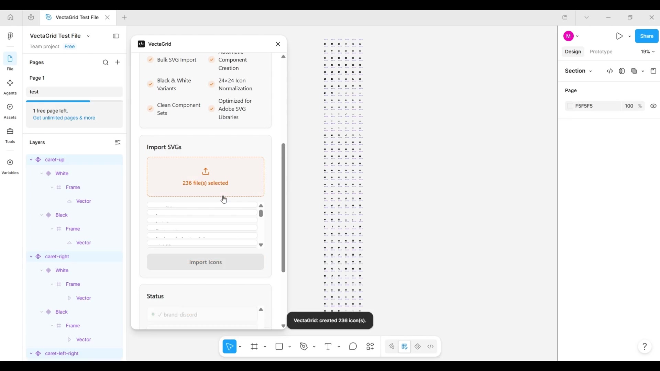660x371 pixels.
Task: Select the test page
Action: tap(74, 92)
